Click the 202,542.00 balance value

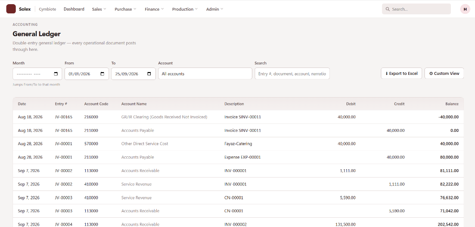[449, 224]
